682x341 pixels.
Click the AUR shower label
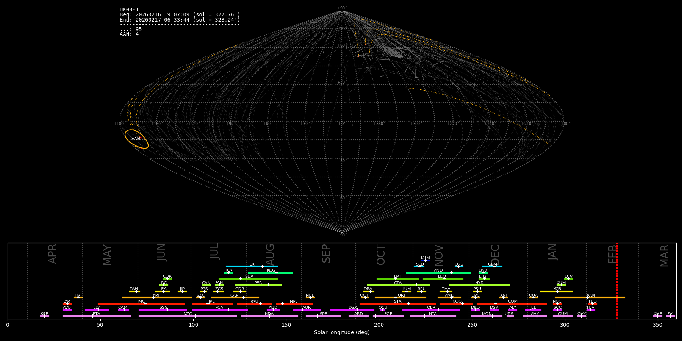click(x=307, y=308)
